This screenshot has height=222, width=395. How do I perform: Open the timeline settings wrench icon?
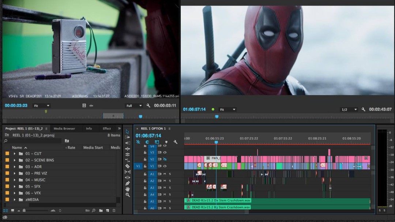[175, 142]
